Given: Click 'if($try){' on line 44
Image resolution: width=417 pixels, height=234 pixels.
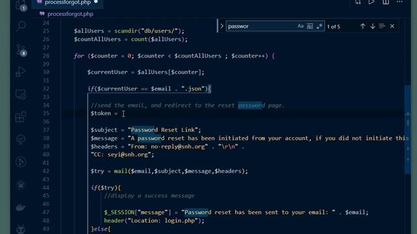Looking at the screenshot, I should click(x=106, y=188).
